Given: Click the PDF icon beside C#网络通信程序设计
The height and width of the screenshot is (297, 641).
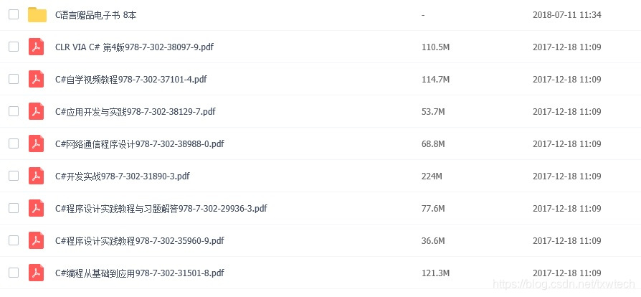Looking at the screenshot, I should click(x=37, y=144).
